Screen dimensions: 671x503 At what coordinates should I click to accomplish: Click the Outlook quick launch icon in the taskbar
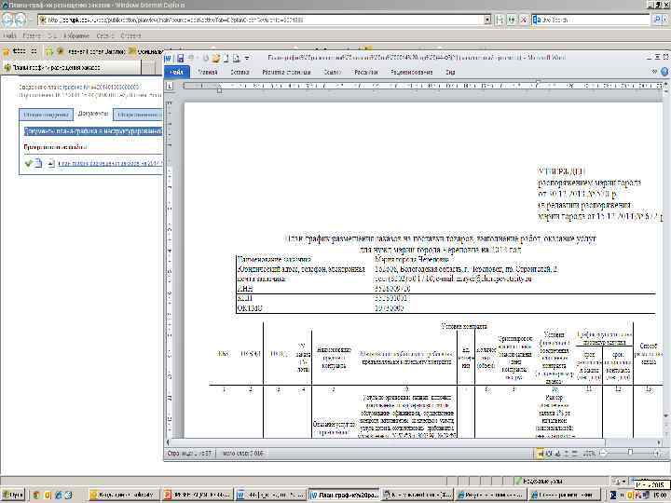pyautogui.click(x=48, y=495)
